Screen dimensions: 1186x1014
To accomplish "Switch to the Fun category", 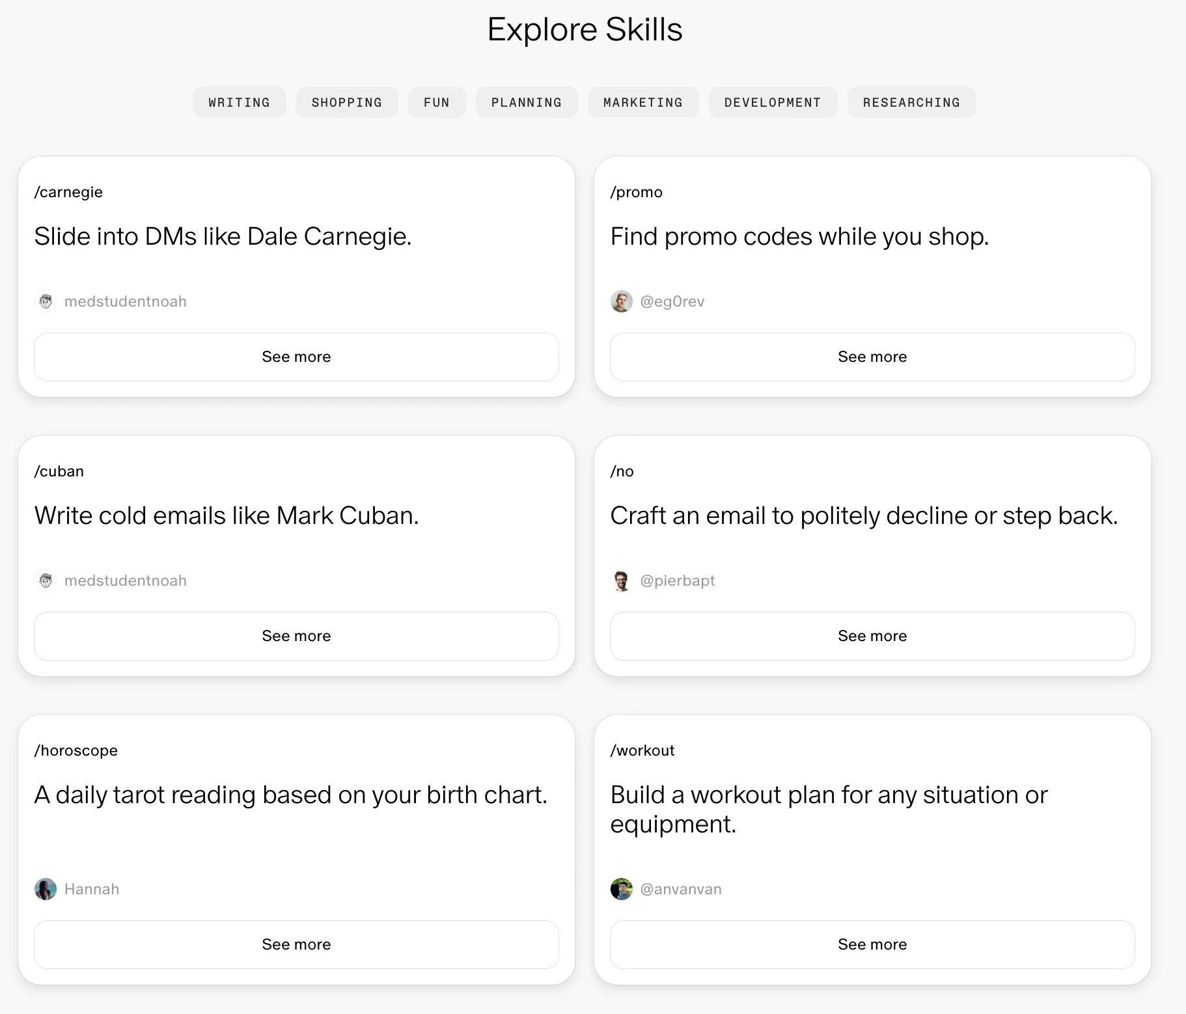I will [436, 102].
